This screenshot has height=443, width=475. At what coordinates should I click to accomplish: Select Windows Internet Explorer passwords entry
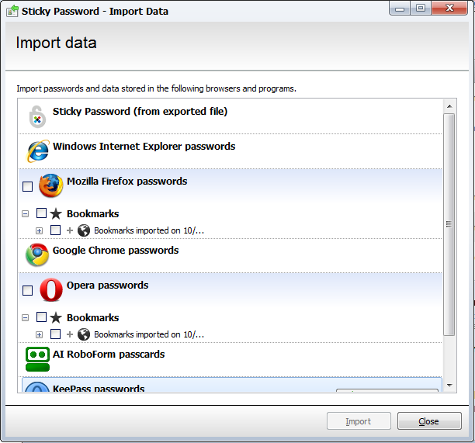(230, 151)
